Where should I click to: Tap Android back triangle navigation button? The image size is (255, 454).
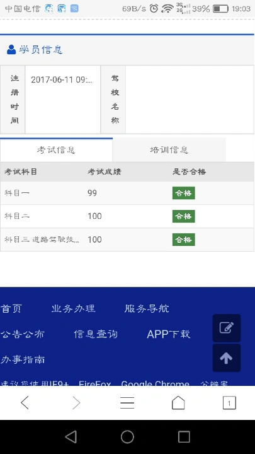[71, 436]
